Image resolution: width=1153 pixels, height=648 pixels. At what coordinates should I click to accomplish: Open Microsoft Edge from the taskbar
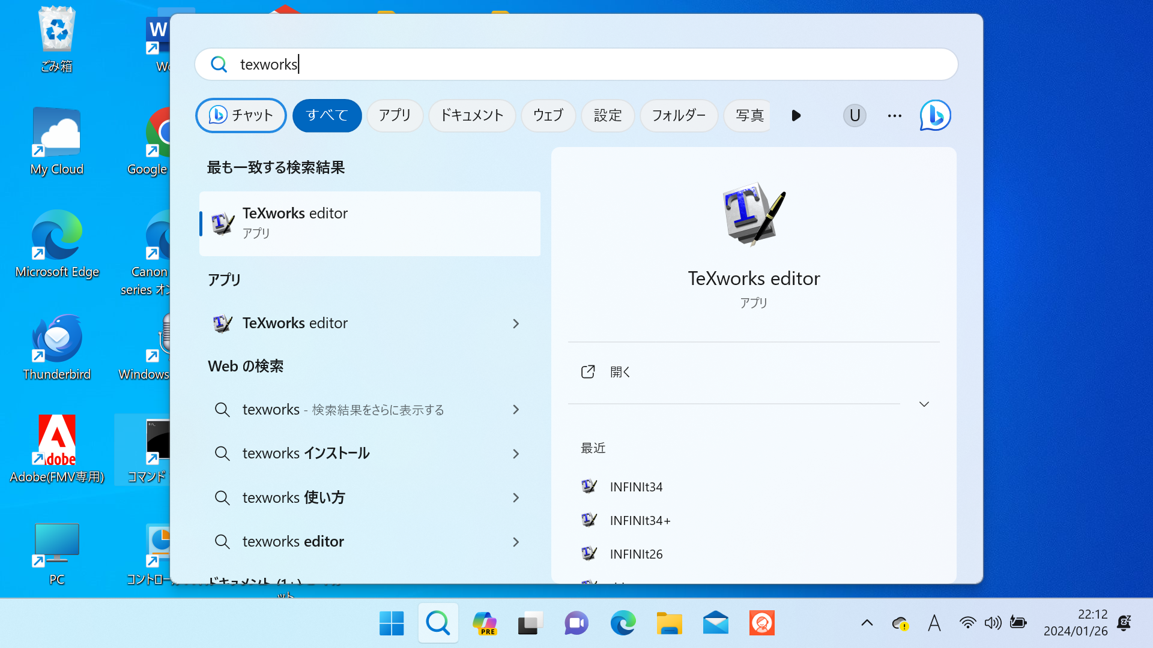pyautogui.click(x=623, y=623)
